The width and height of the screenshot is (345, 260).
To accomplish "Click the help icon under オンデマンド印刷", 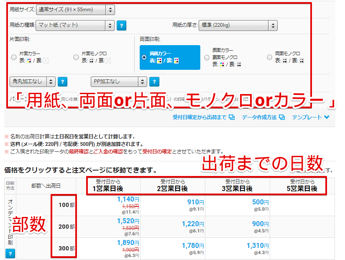I will click(10, 253).
